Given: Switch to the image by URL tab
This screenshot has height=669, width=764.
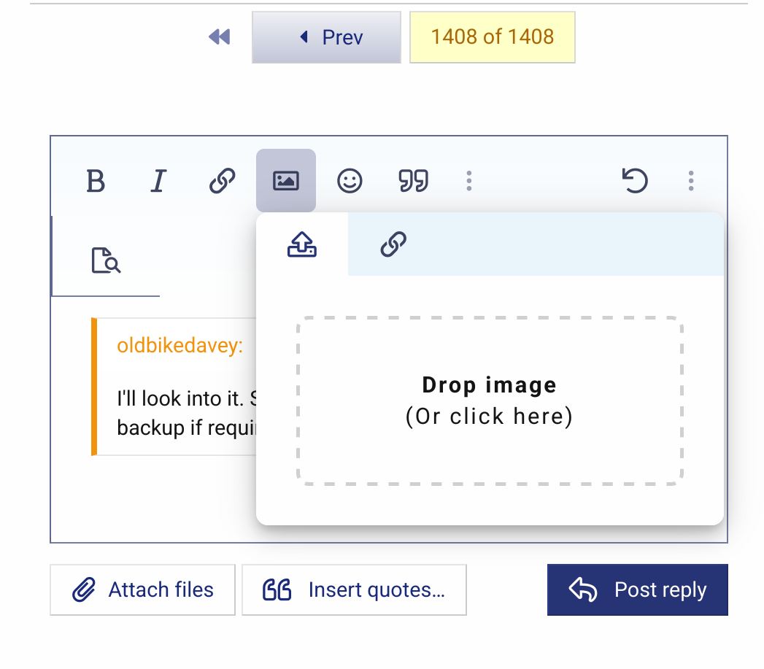Looking at the screenshot, I should (x=393, y=245).
